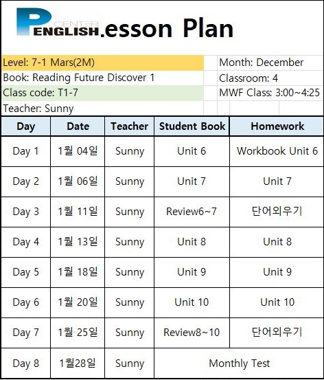Click the P English Center logo
324x380 pixels.
coord(58,23)
